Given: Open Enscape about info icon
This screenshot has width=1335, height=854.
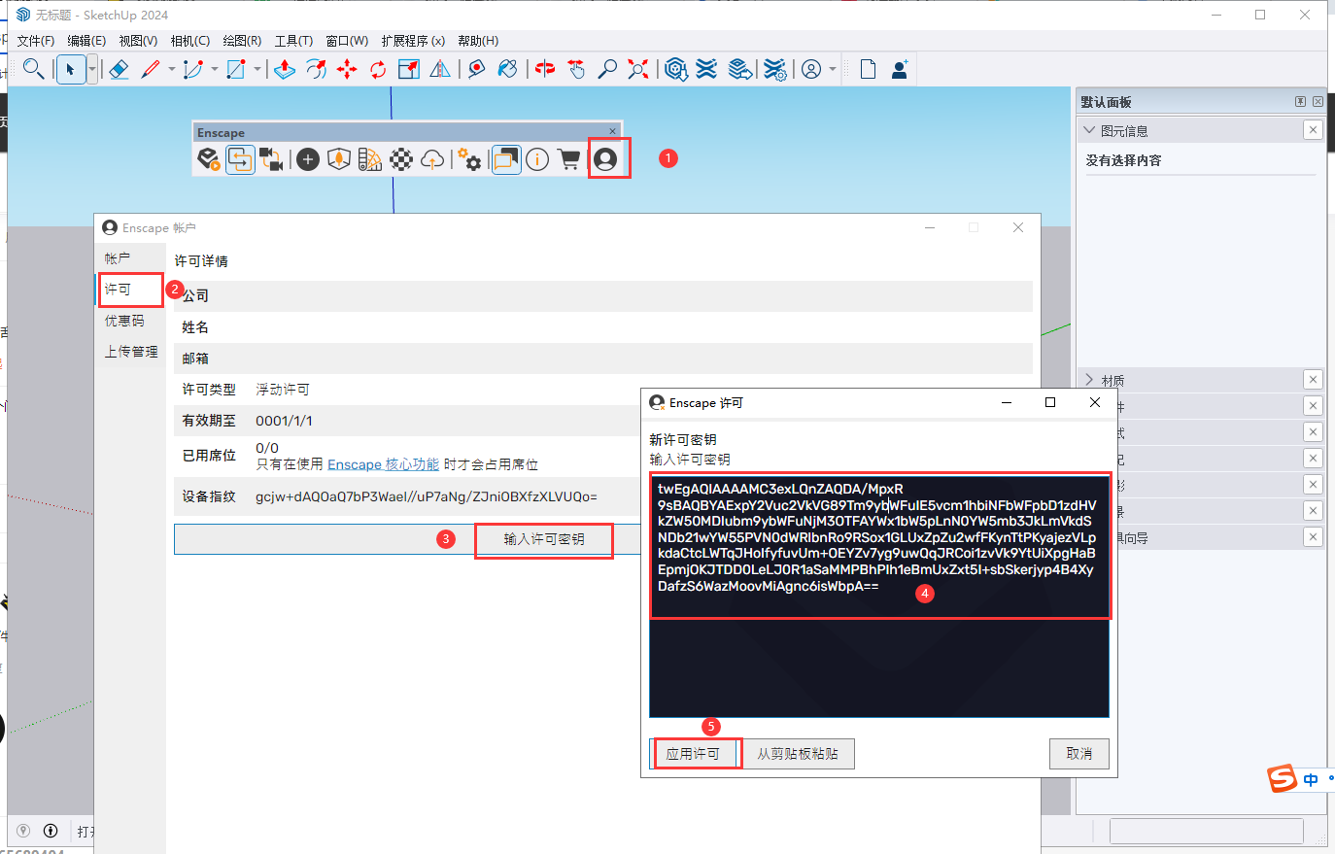Looking at the screenshot, I should (x=537, y=159).
